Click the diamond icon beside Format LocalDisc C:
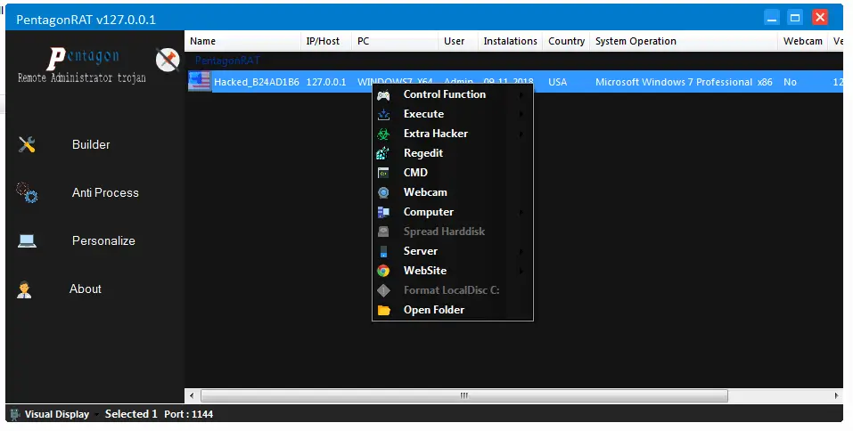The height and width of the screenshot is (431, 853). click(383, 290)
